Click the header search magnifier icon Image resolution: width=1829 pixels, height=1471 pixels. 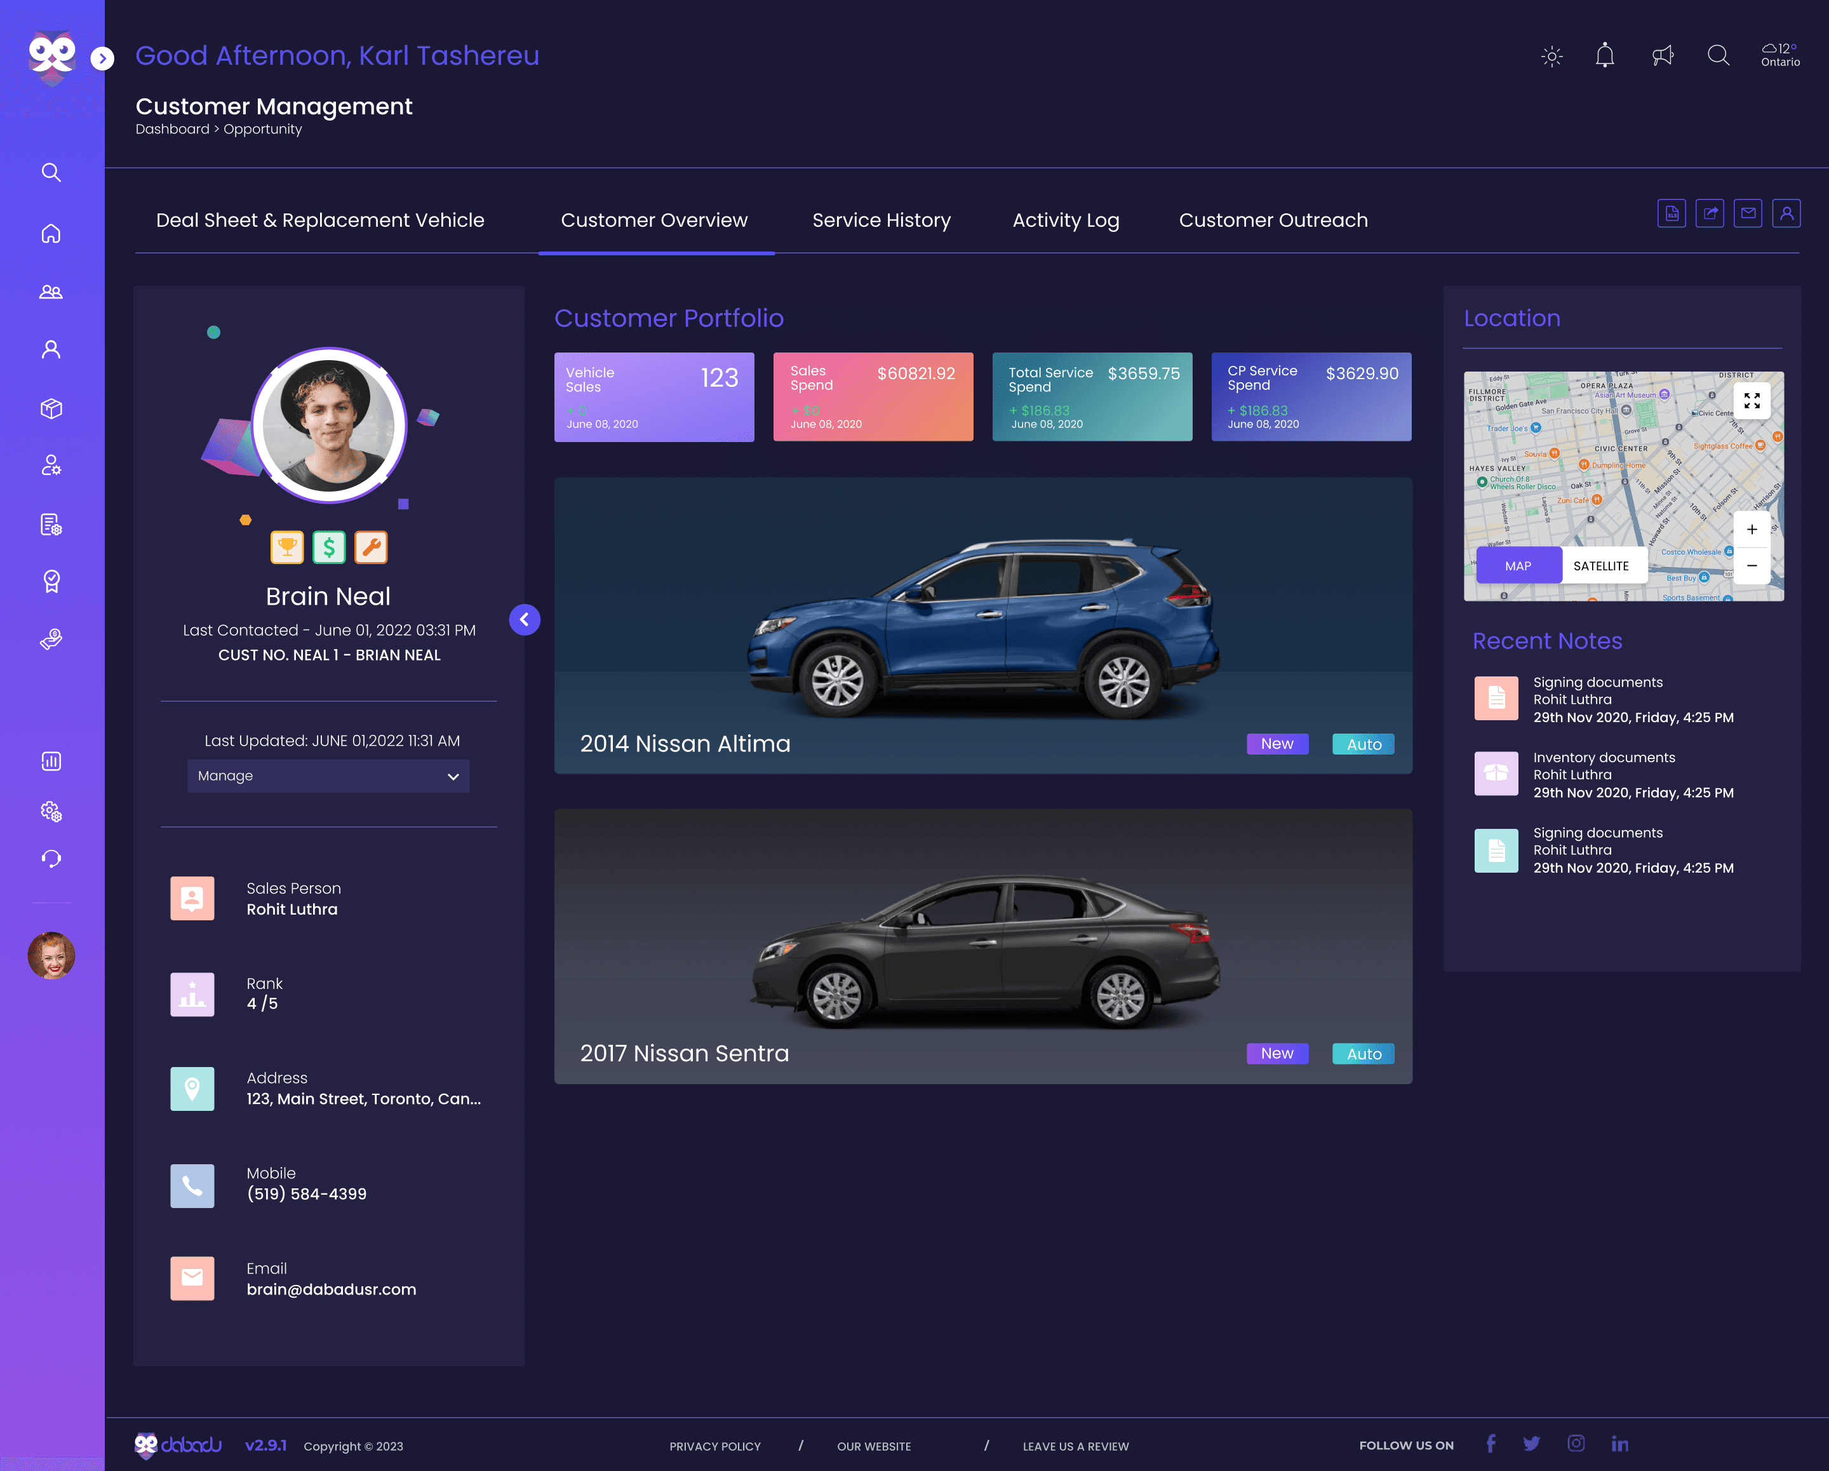coord(1718,56)
